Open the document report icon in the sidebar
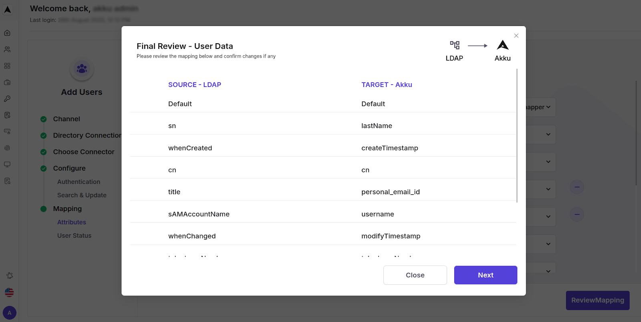641x322 pixels. point(7,115)
